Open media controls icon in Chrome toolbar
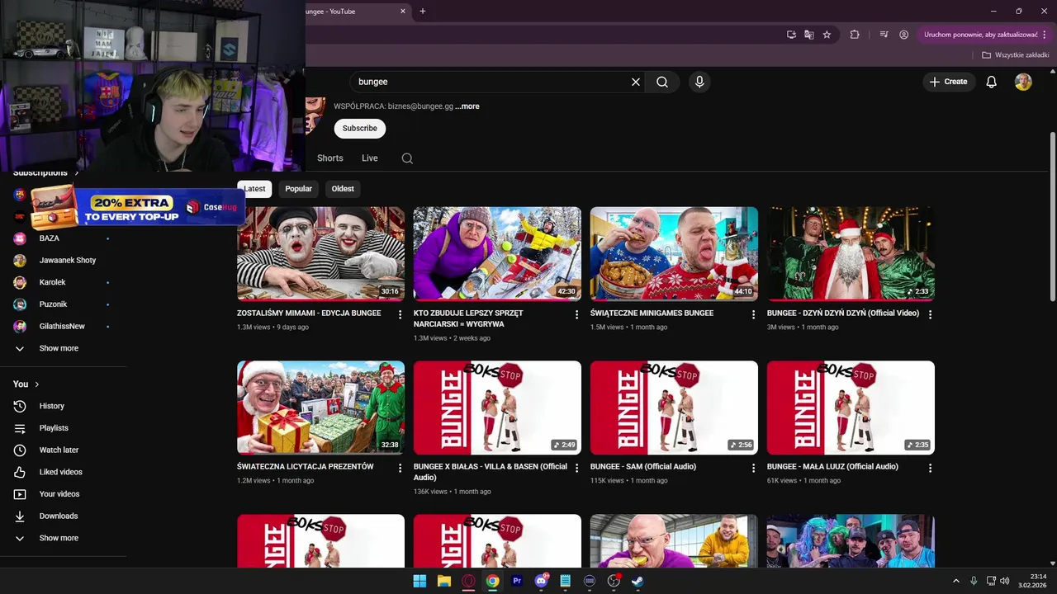The image size is (1057, 594). [884, 35]
